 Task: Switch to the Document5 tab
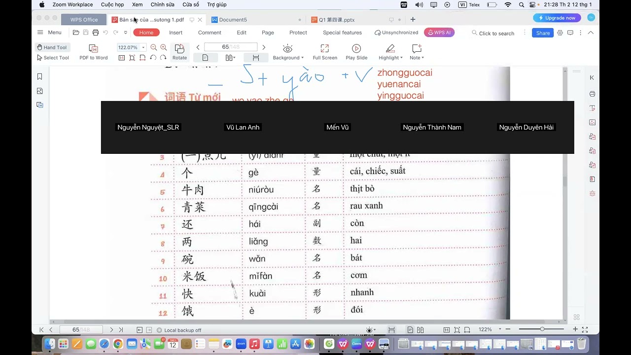pyautogui.click(x=256, y=20)
